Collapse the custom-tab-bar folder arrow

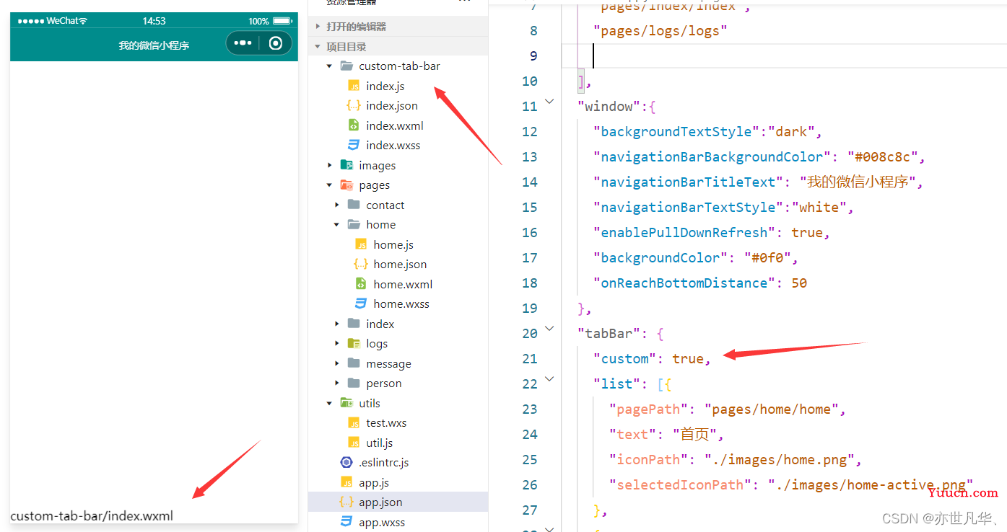pyautogui.click(x=330, y=66)
